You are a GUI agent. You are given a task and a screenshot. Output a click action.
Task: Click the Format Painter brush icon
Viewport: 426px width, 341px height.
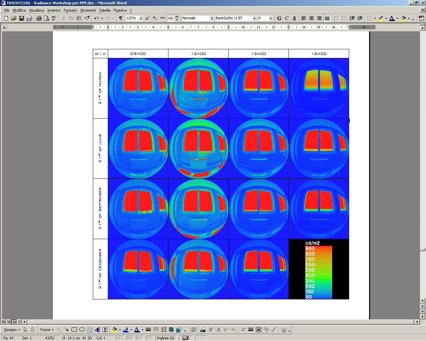[x=87, y=18]
